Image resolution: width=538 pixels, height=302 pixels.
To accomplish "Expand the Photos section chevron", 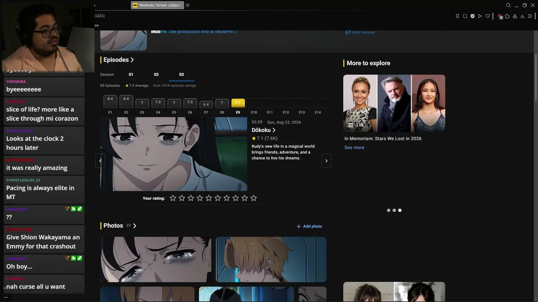I will 134,226.
